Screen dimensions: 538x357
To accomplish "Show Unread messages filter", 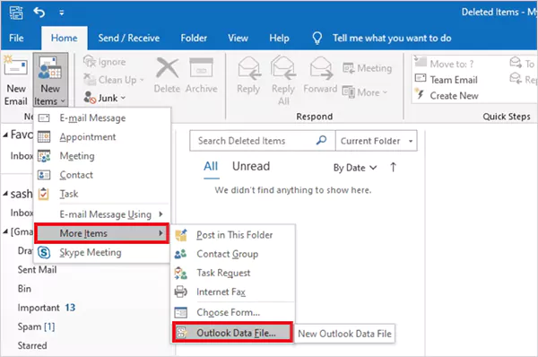I will click(x=251, y=167).
